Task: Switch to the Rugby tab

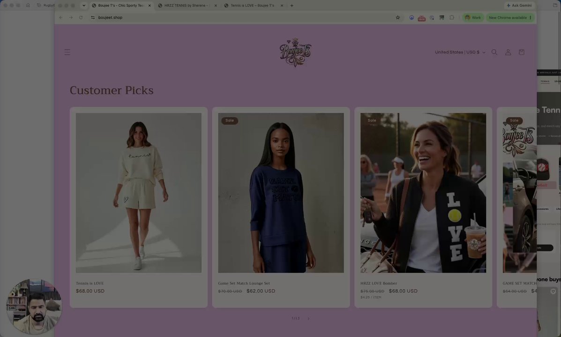Action: [x=46, y=5]
